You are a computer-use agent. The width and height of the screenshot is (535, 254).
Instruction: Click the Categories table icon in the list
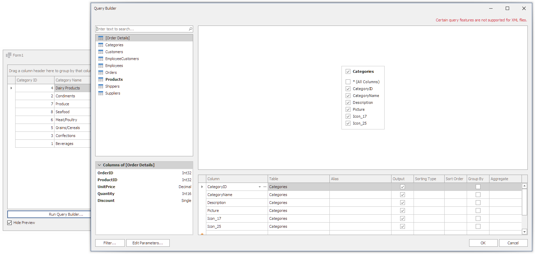coord(101,45)
